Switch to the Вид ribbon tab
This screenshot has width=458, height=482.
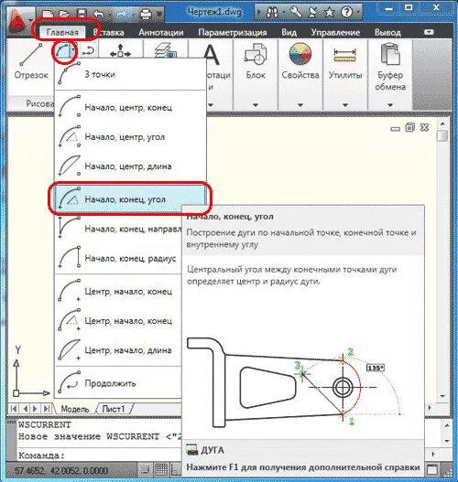[x=289, y=32]
